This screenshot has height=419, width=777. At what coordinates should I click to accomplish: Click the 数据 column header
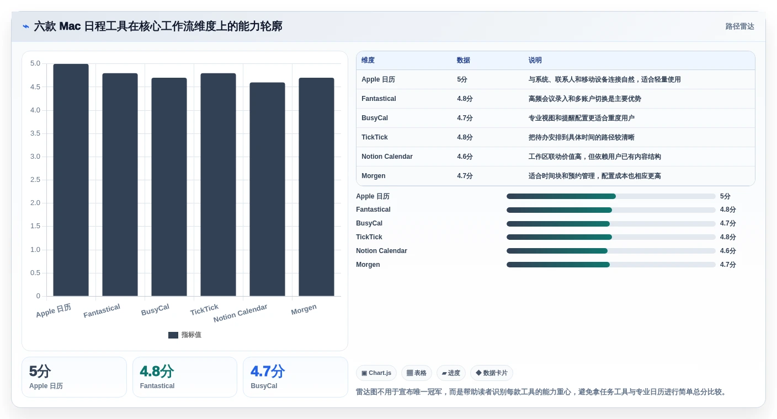(464, 61)
